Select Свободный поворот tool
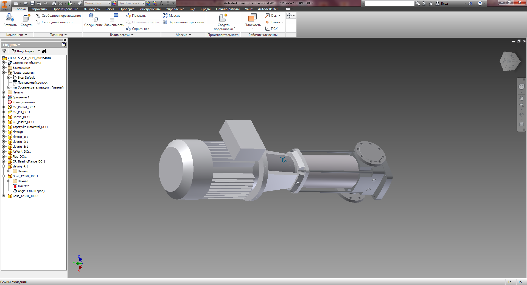The width and height of the screenshot is (527, 285). 54,22
